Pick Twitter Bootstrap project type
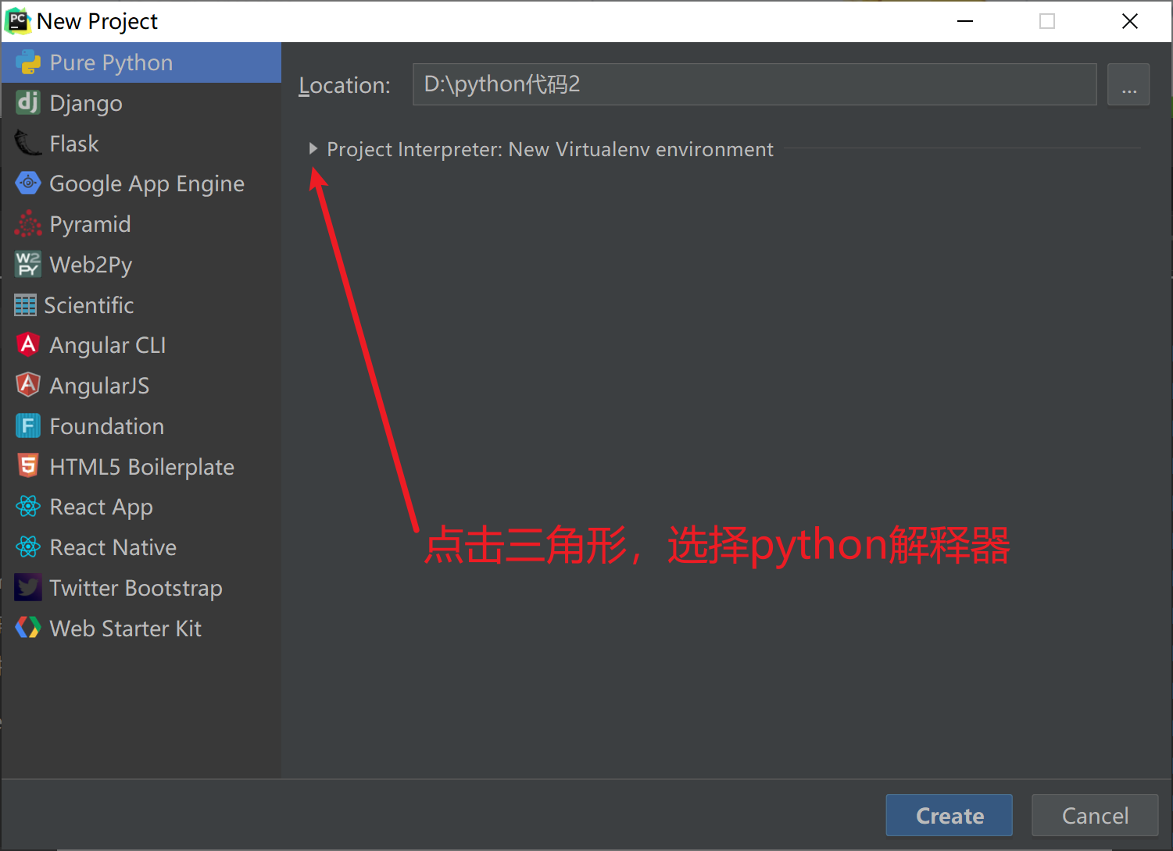Screen dimensions: 1173x851 coord(141,588)
